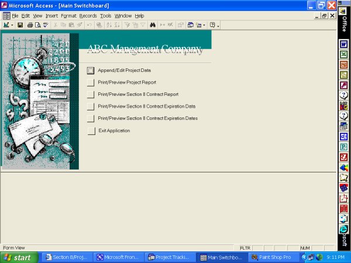The width and height of the screenshot is (351, 263).
Task: Open the Tools menu
Action: pyautogui.click(x=105, y=16)
